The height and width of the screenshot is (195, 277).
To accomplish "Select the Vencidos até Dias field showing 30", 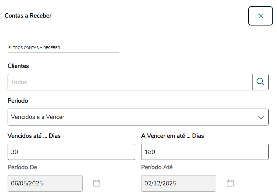I will 71,152.
